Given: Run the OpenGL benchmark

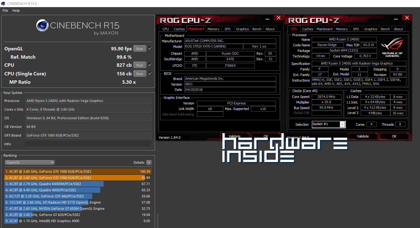Looking at the screenshot, I should [139, 49].
